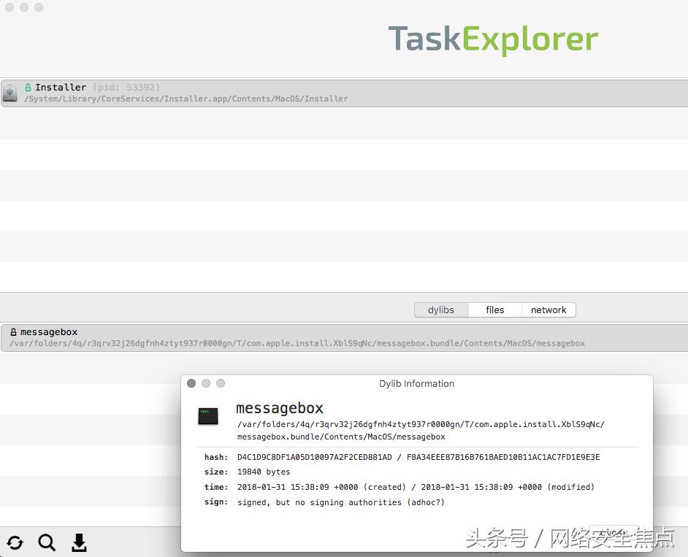Screen dimensions: 688x557
Task: Click the TaskExplorer logo
Action: pyautogui.click(x=493, y=39)
